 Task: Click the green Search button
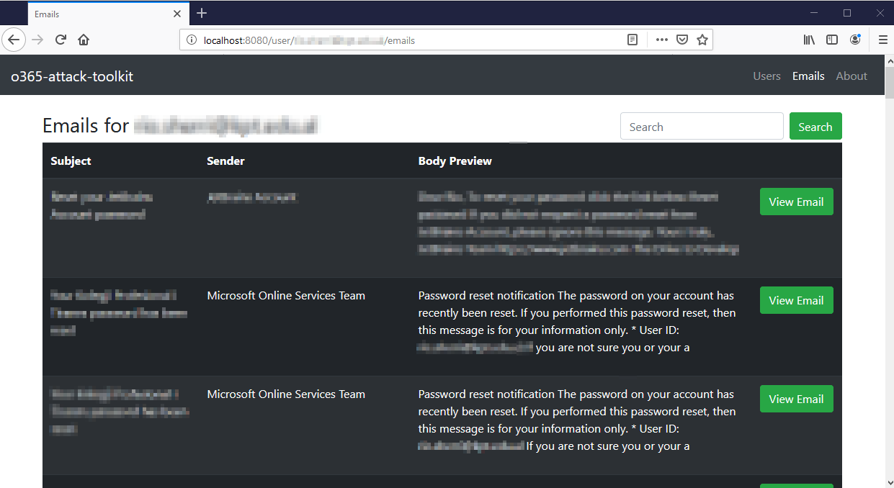tap(815, 127)
